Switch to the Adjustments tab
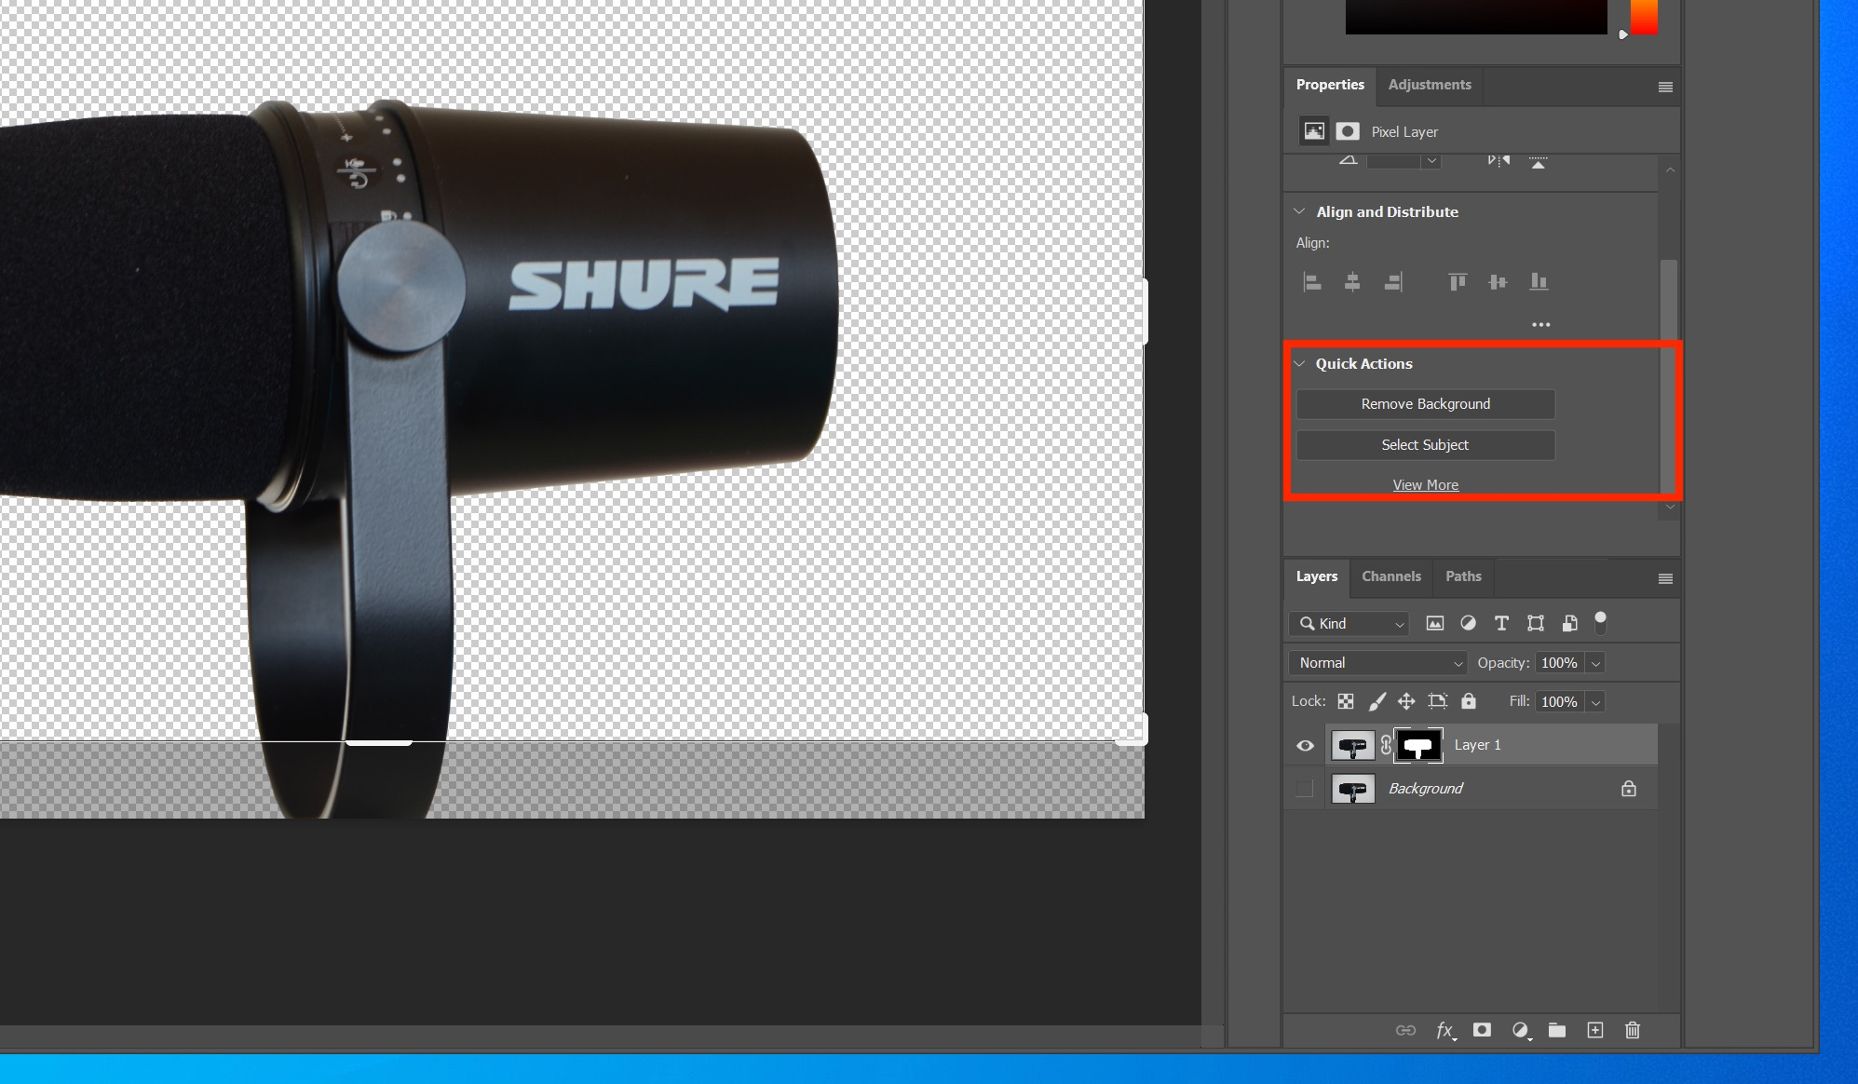The image size is (1858, 1084). [x=1430, y=85]
